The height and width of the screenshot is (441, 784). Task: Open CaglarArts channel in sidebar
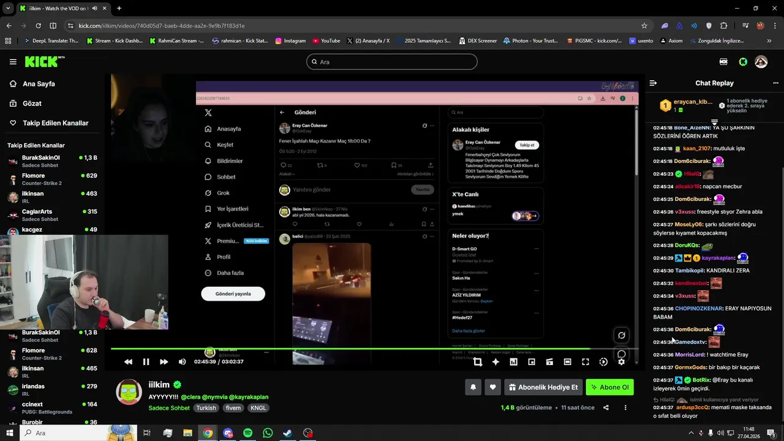53,215
